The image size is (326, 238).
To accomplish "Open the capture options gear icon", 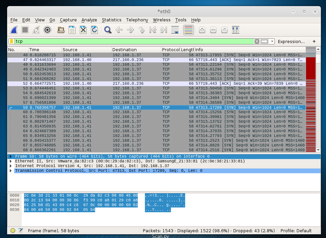I will tap(47, 30).
